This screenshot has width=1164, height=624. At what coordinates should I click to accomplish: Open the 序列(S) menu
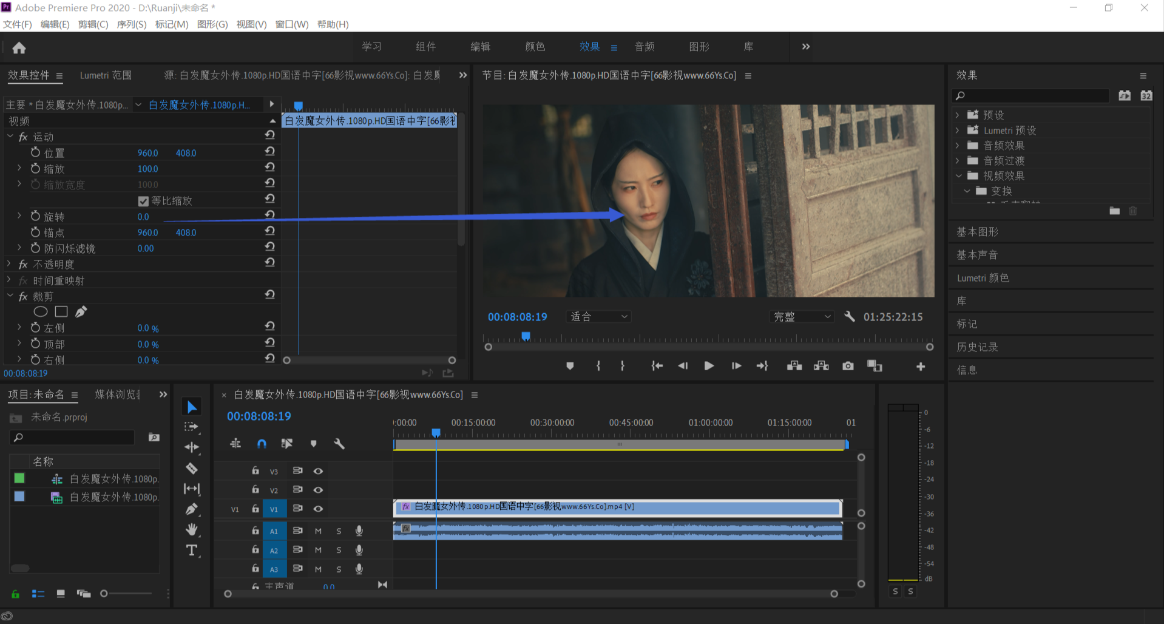(132, 24)
